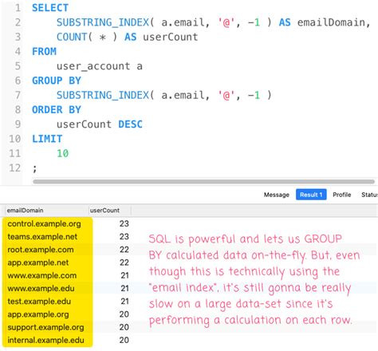
Task: Click userCount value for internal.example.edu
Action: click(124, 341)
